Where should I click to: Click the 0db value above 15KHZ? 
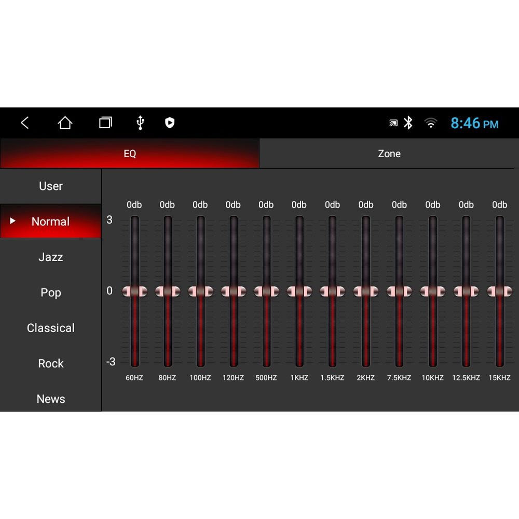click(x=499, y=204)
